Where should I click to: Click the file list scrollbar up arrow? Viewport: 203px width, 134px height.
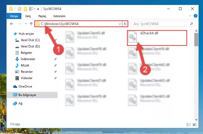tap(196, 31)
